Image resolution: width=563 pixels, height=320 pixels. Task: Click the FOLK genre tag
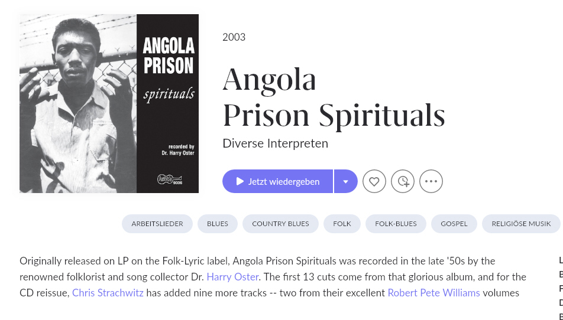click(x=342, y=224)
